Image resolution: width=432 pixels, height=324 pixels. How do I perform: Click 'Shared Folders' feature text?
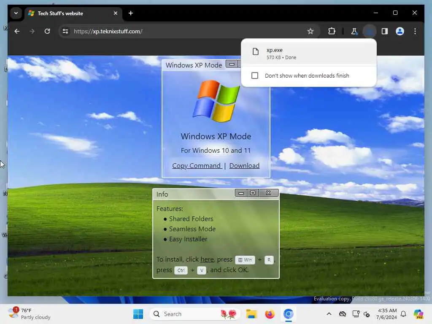coord(191,219)
